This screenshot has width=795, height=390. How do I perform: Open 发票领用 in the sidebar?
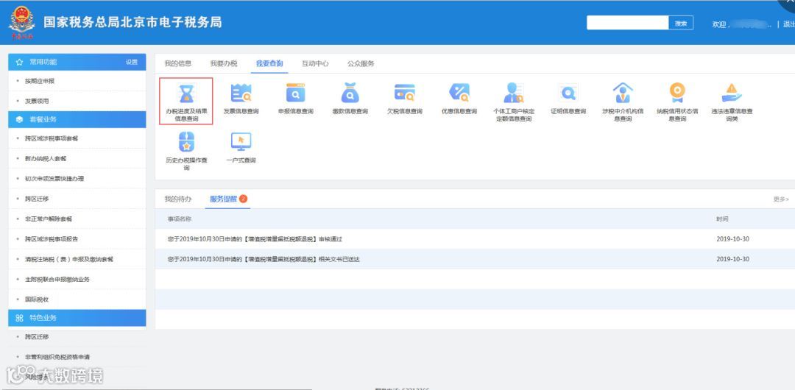click(37, 101)
